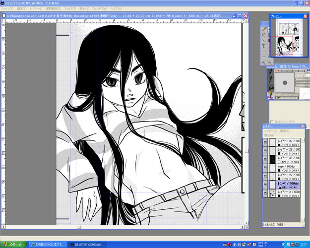Viewport: 310px width, 248px height.
Task: Click the floppy save icon in brush panel
Action: [x=308, y=70]
